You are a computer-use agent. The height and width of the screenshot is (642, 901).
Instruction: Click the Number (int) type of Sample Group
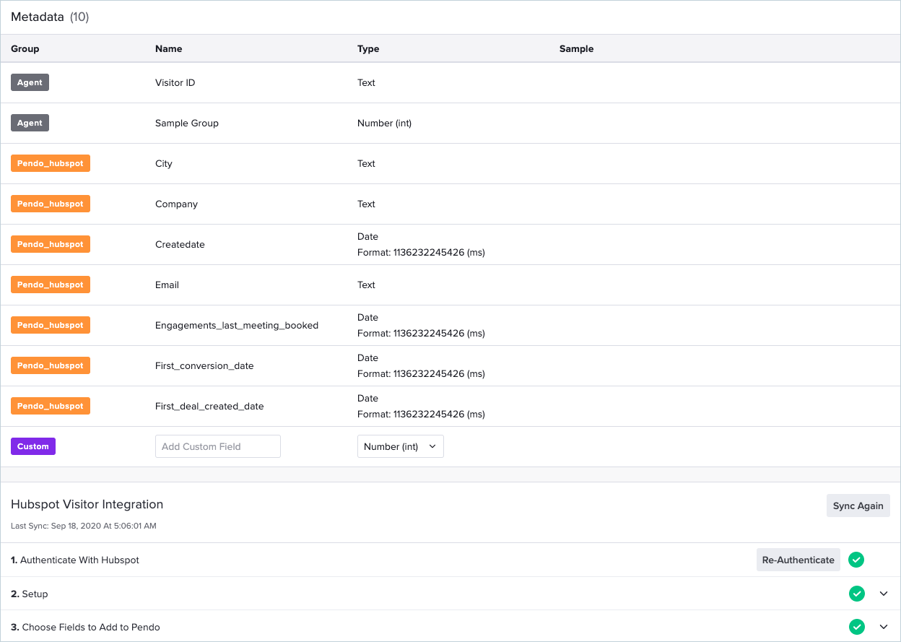[x=385, y=123]
